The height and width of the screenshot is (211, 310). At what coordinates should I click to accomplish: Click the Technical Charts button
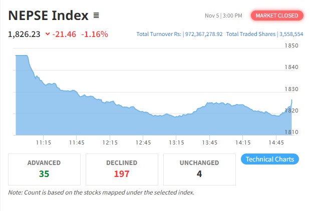coord(270,159)
